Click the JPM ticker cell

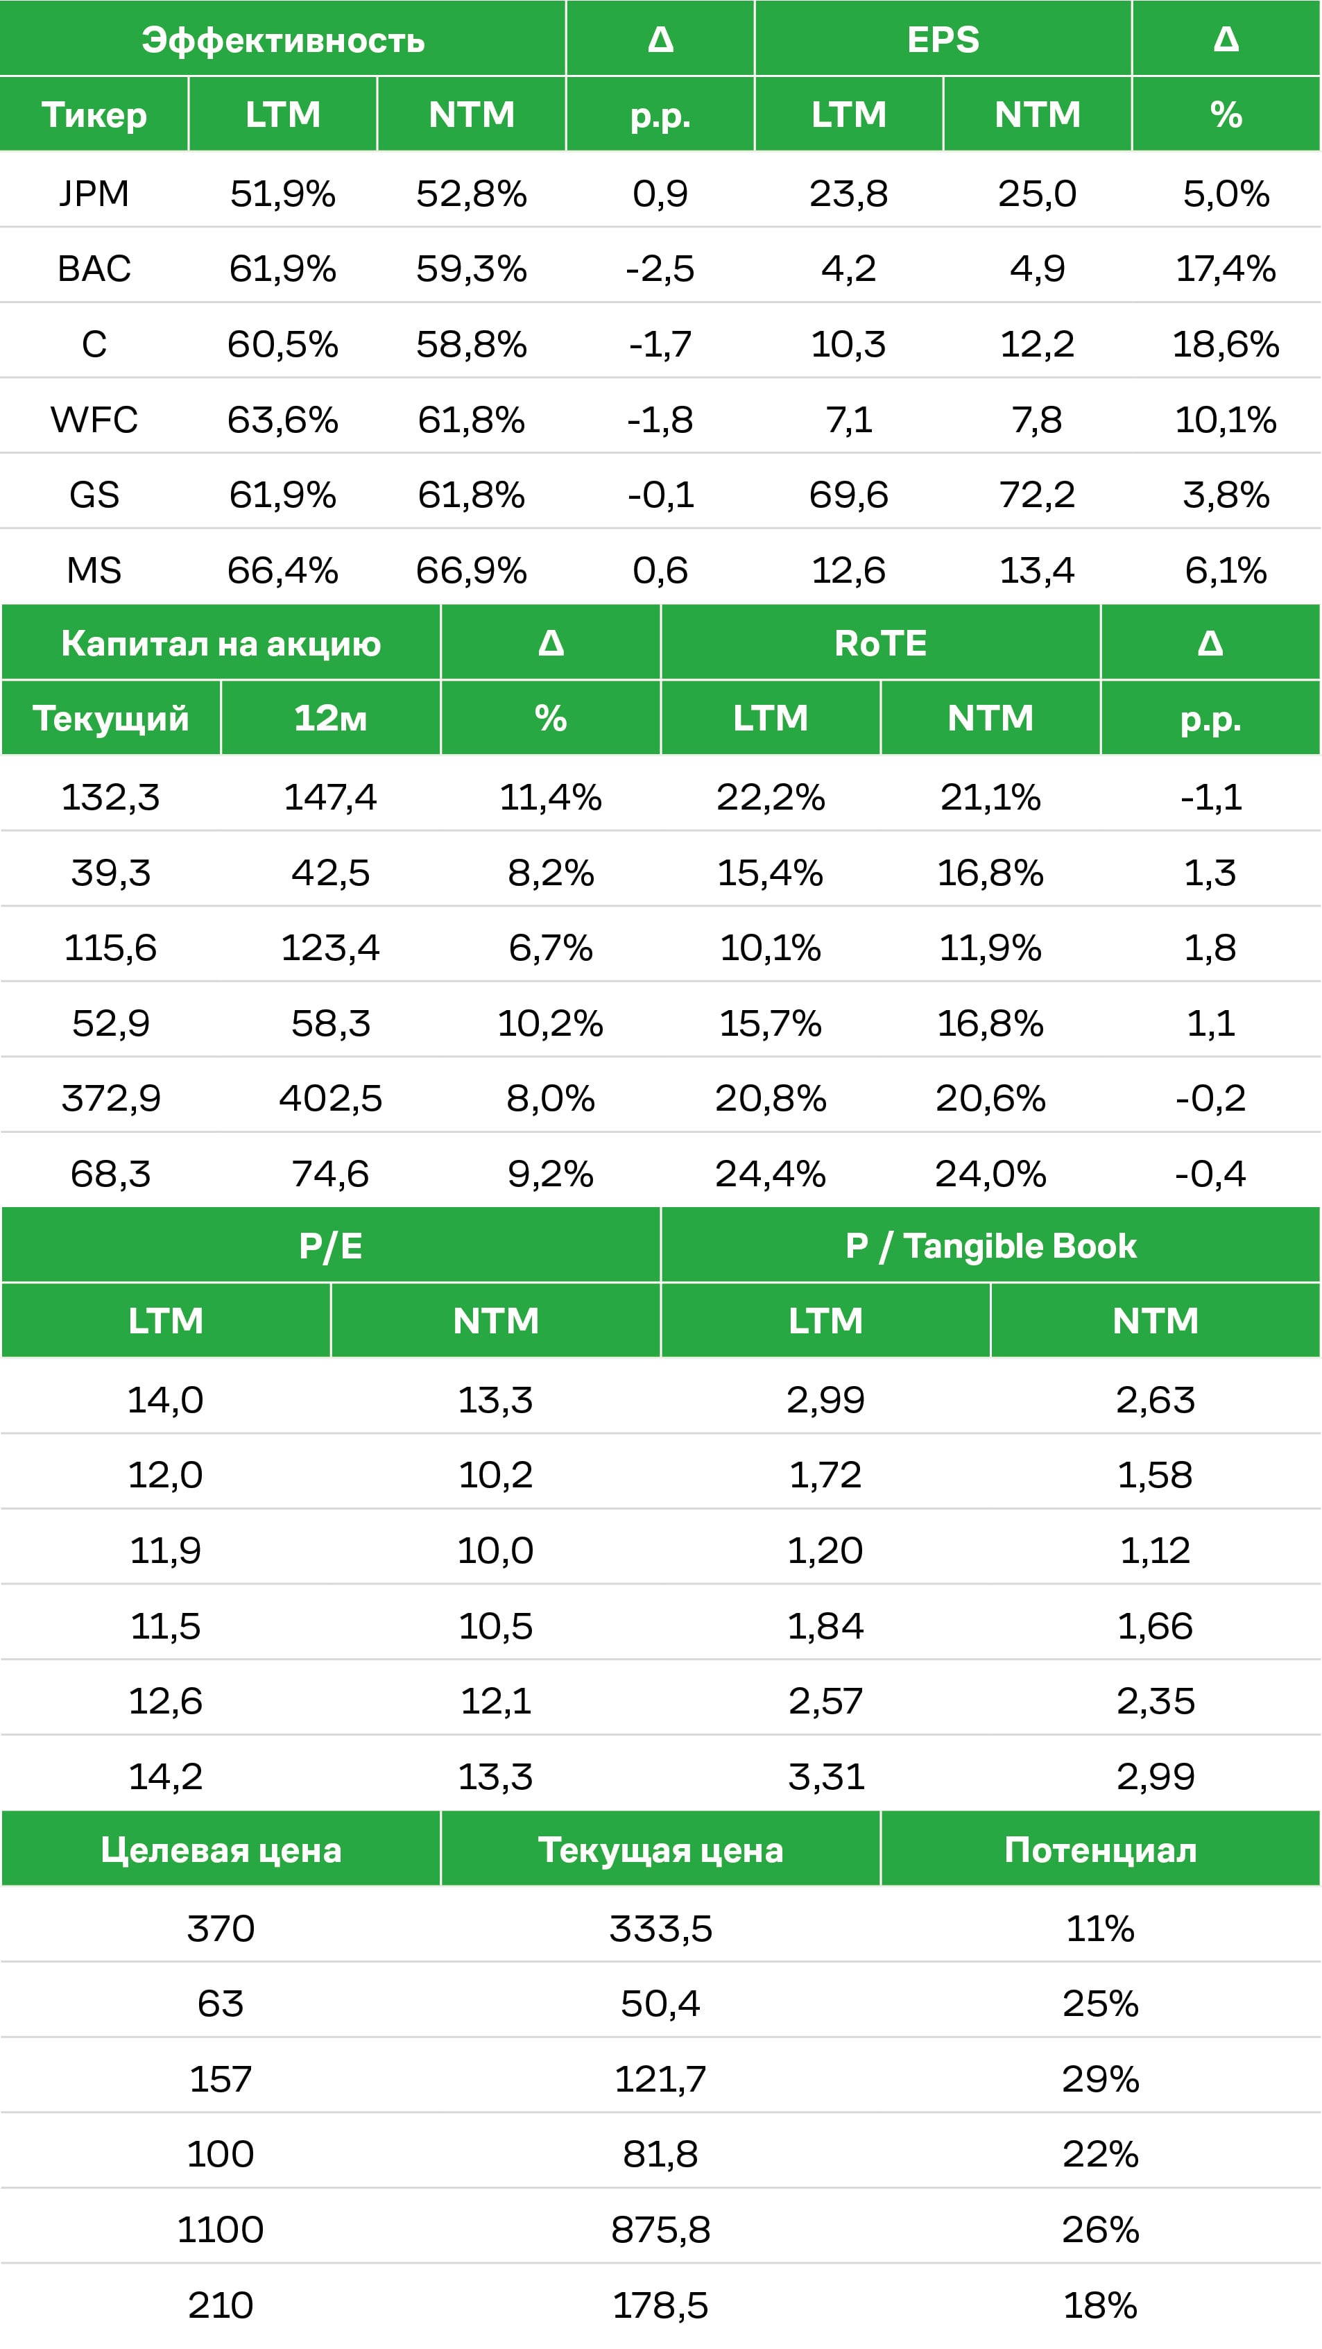tap(94, 194)
